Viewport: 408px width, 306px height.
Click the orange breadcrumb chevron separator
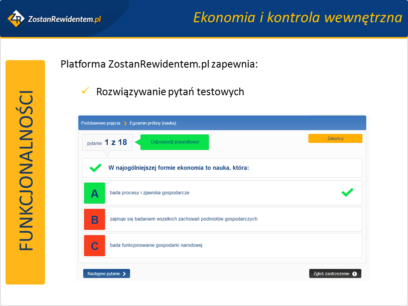coord(125,123)
